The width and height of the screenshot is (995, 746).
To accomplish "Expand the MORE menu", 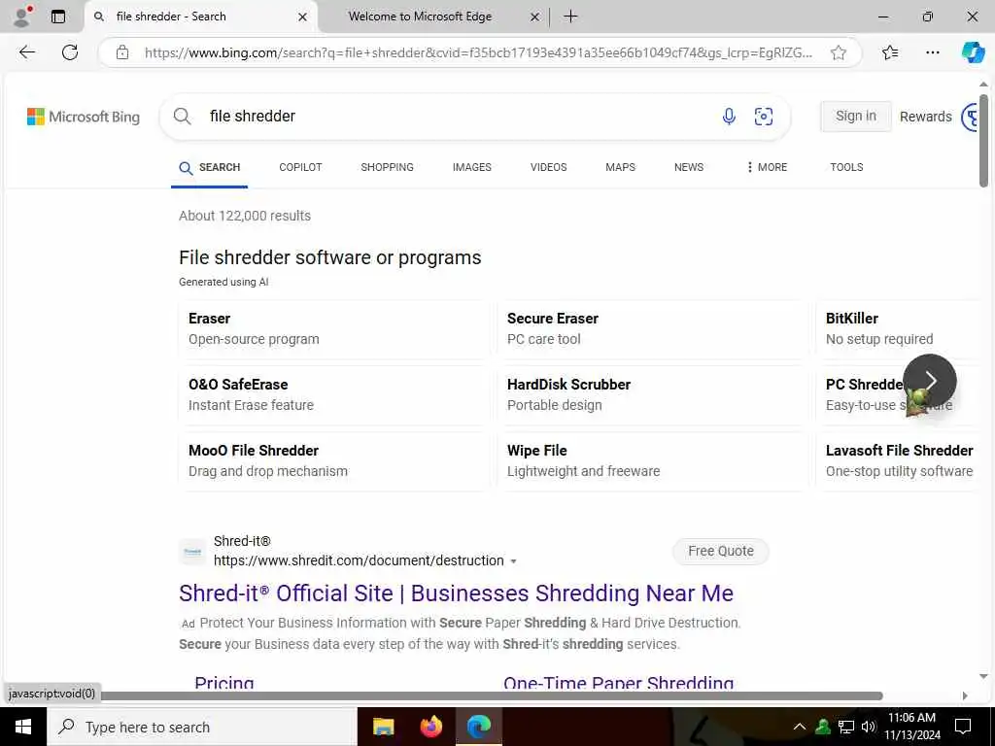I will click(767, 167).
